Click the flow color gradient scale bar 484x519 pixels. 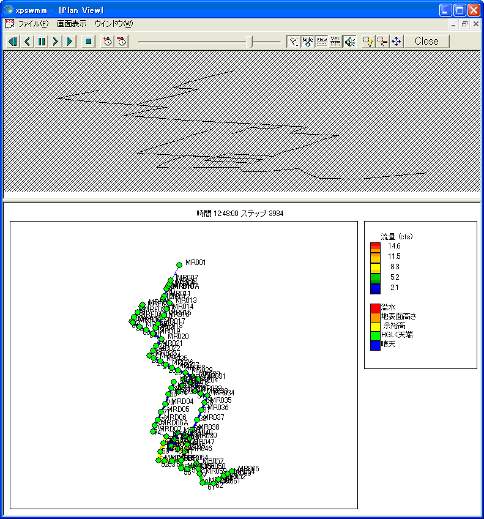pos(375,268)
